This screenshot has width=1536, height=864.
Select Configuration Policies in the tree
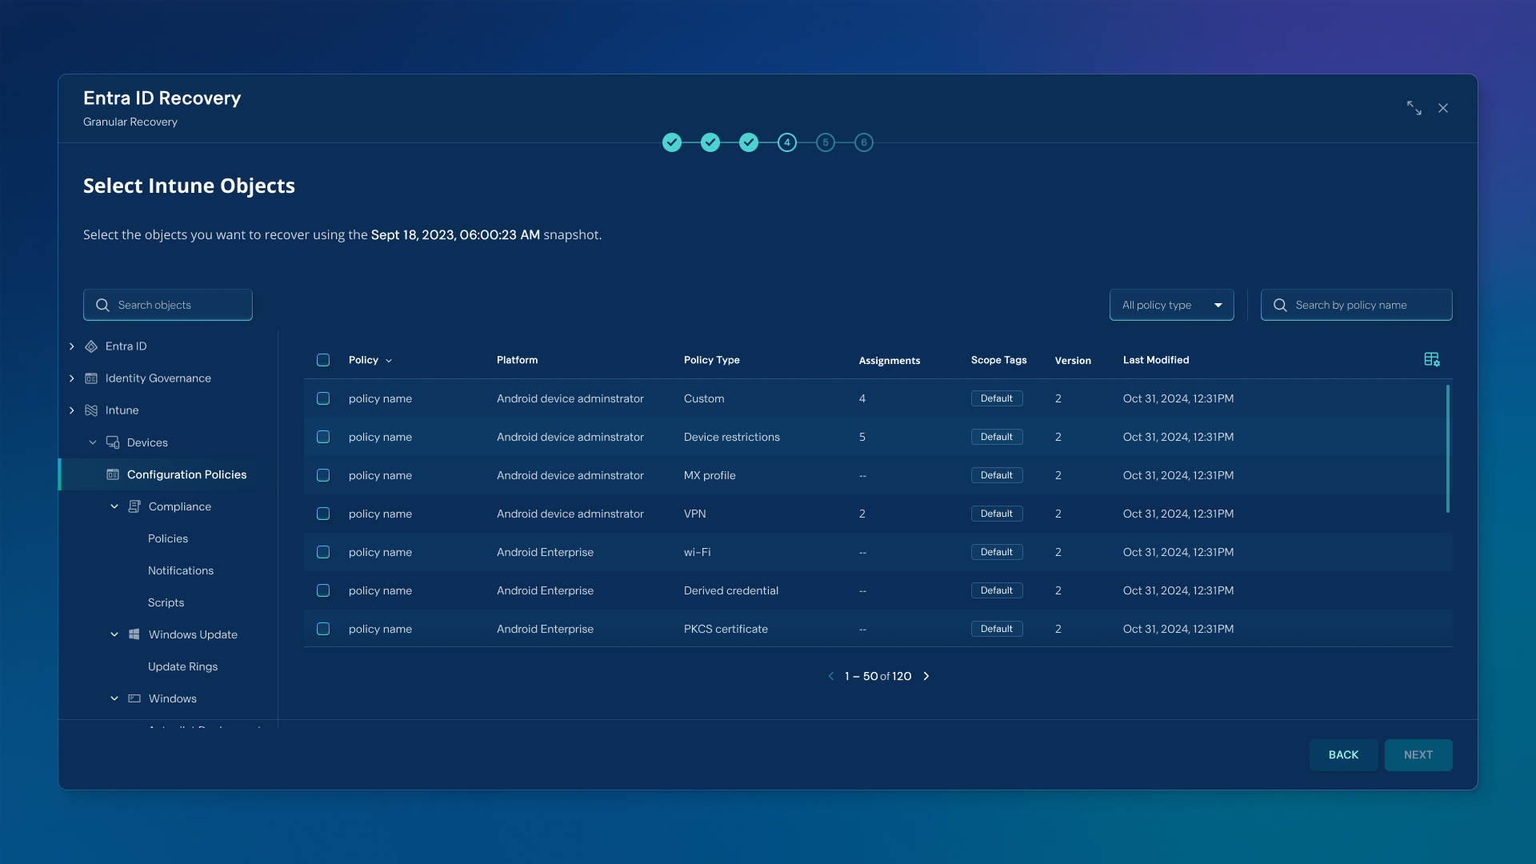pyautogui.click(x=168, y=474)
